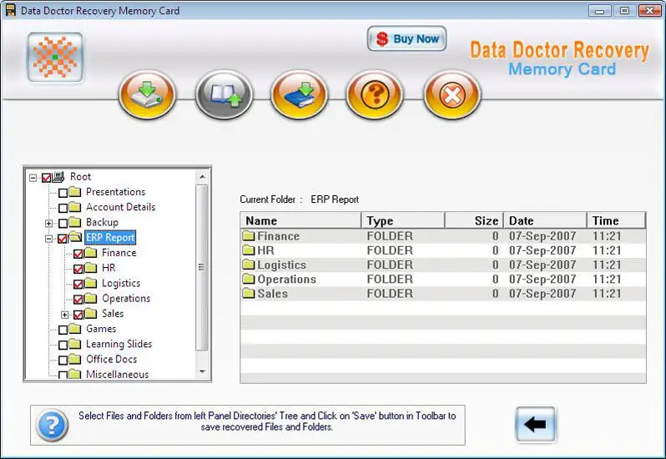Click the FOLDER type cell in the Sales row
Viewport: 666px width, 459px height.
point(390,294)
